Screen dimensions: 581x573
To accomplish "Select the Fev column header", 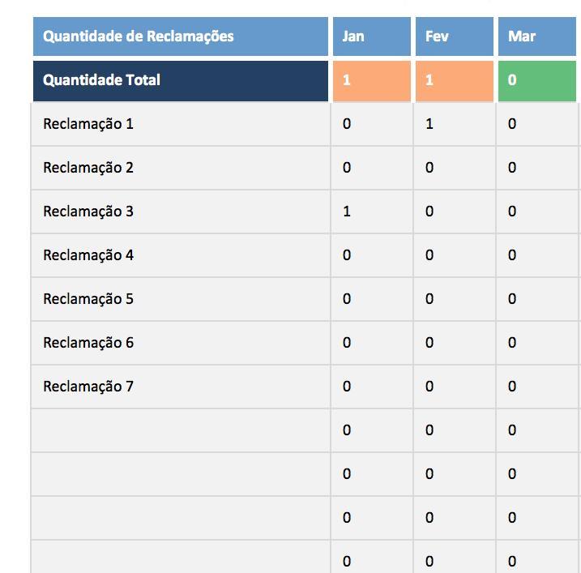I will tap(454, 36).
